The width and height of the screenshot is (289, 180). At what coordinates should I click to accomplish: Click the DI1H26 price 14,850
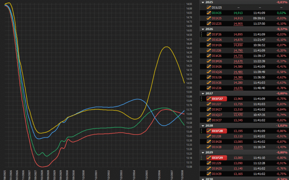pos(238,45)
